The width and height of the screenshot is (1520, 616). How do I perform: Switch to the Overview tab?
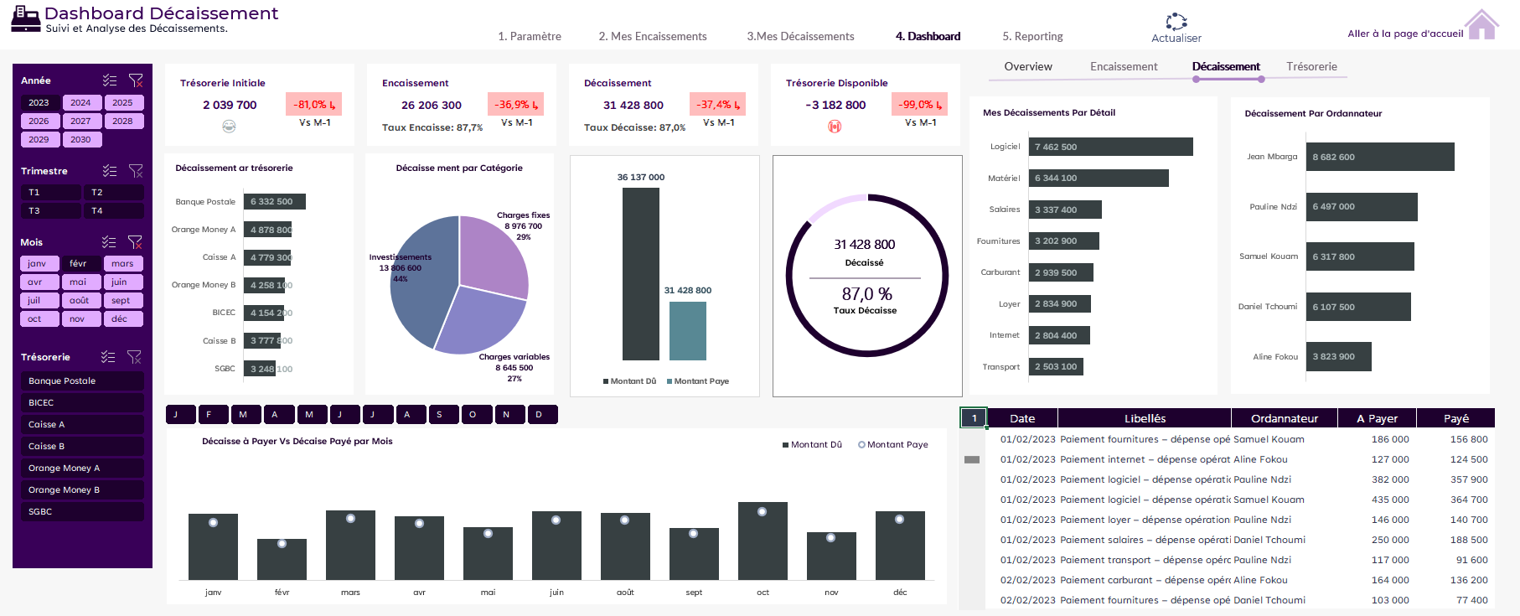point(1028,66)
